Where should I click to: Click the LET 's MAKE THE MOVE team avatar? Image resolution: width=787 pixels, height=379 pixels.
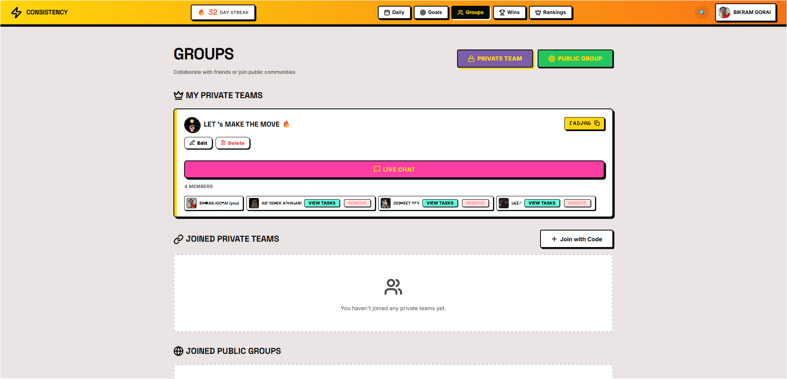tap(192, 125)
